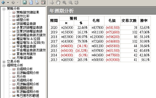This screenshot has width=156, height=98.
Task: Select the 58.14% win rate cell
Action: pyautogui.click(x=144, y=37)
